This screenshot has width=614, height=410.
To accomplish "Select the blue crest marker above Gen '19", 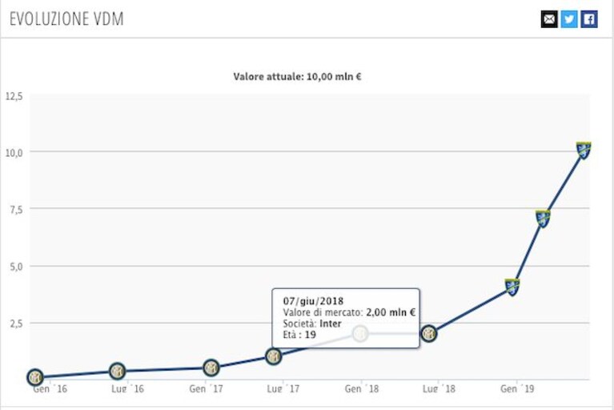I will click(x=512, y=287).
